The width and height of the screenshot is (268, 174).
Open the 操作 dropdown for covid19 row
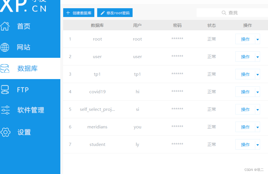257,92
